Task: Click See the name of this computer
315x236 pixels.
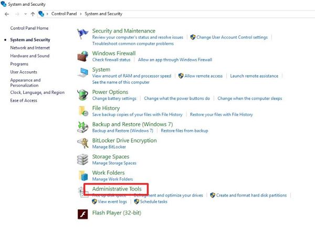Action: tap(121, 82)
